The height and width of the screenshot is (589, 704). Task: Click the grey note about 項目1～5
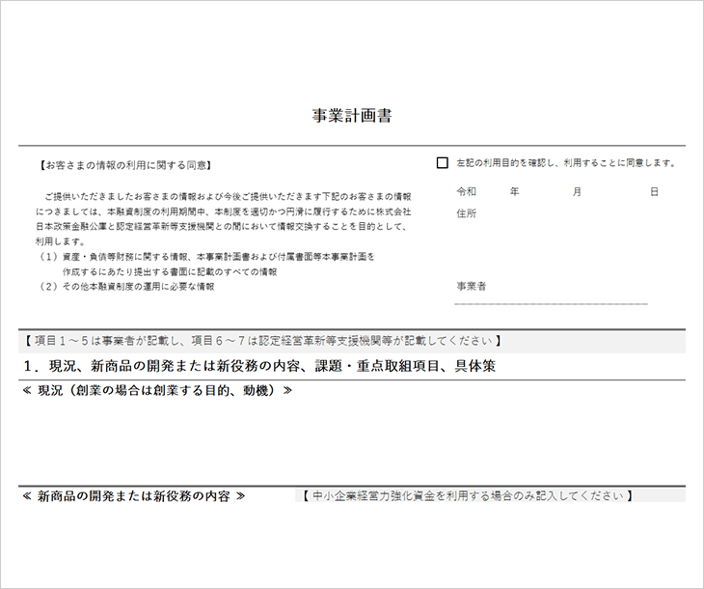coord(260,342)
